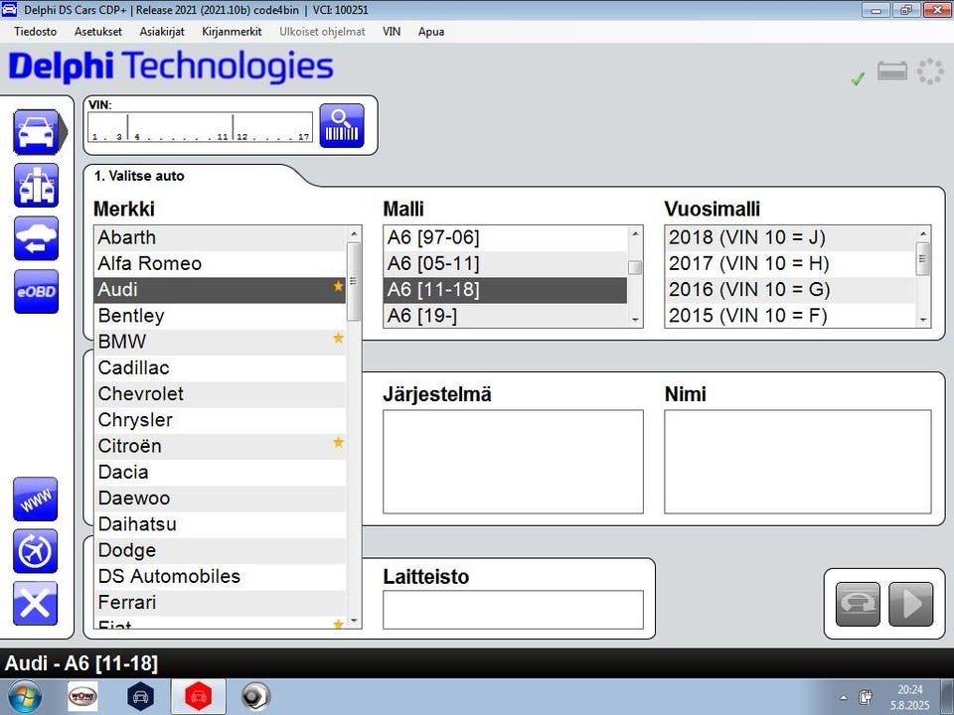Choose model A6 [05-11]

(x=506, y=264)
